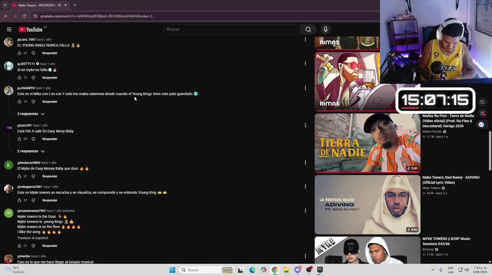
Task: Like the comment by @kevincruz9803
Action: (x=19, y=176)
